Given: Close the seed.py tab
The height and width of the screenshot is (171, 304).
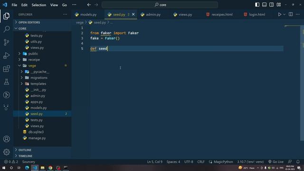Looking at the screenshot, I should [x=133, y=14].
